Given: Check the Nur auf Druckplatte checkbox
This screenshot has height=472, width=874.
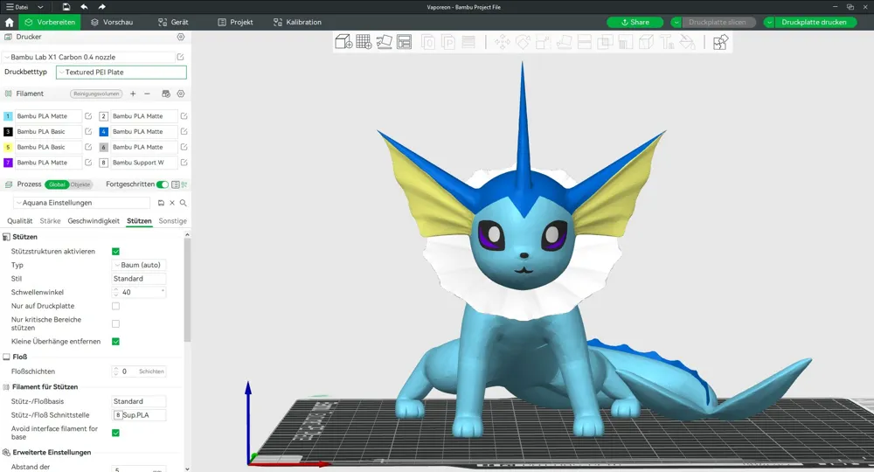Looking at the screenshot, I should [x=116, y=306].
